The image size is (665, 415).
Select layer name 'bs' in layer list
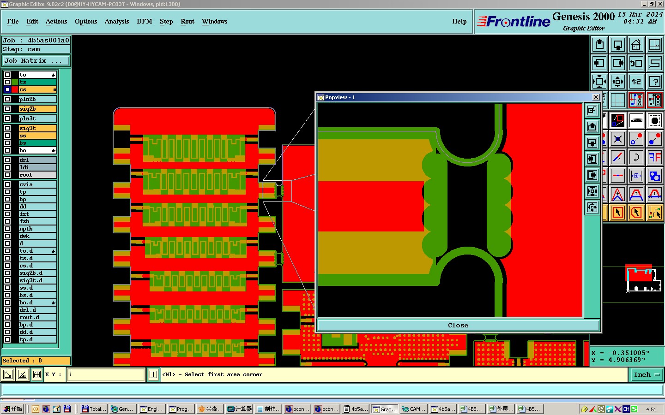tap(37, 143)
